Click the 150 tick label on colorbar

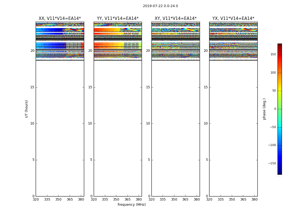[273, 55]
